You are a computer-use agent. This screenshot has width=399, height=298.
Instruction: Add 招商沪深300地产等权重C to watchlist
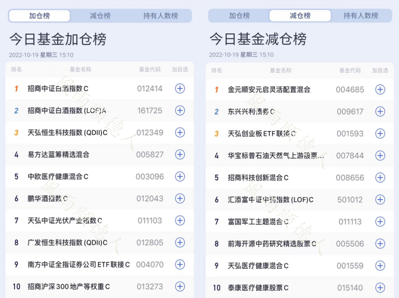pyautogui.click(x=180, y=286)
